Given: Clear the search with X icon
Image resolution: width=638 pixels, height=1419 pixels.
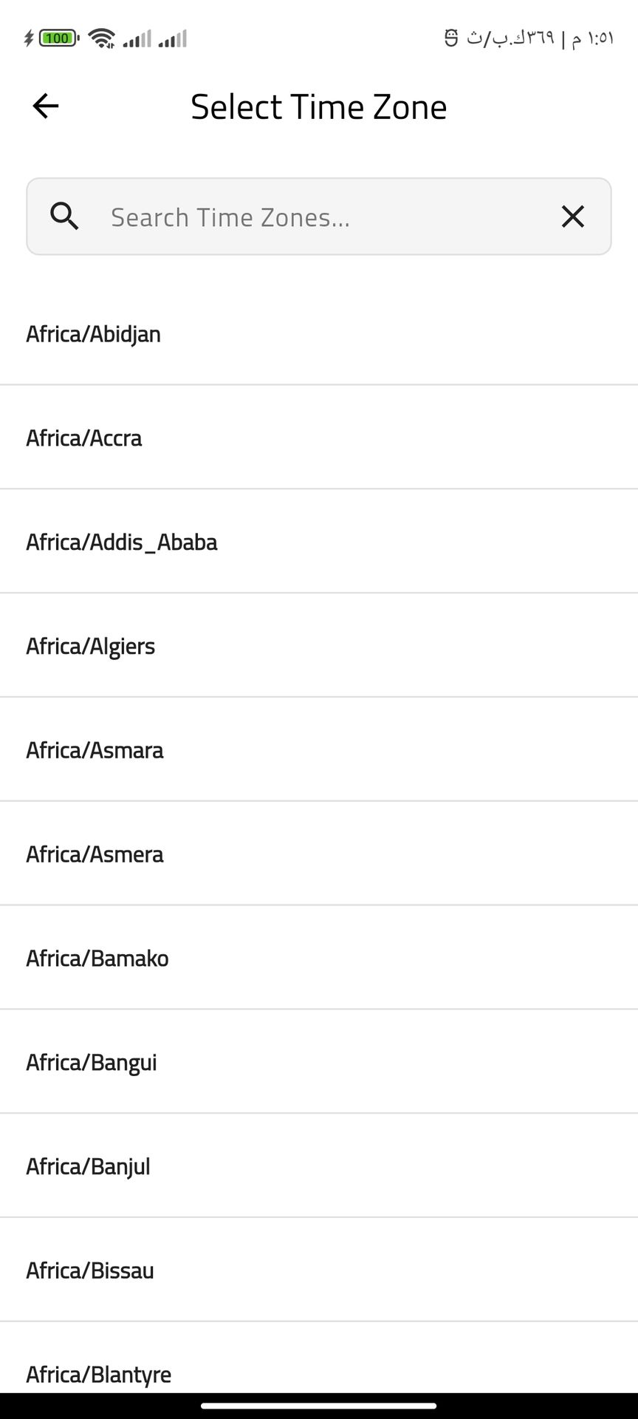Looking at the screenshot, I should (572, 217).
